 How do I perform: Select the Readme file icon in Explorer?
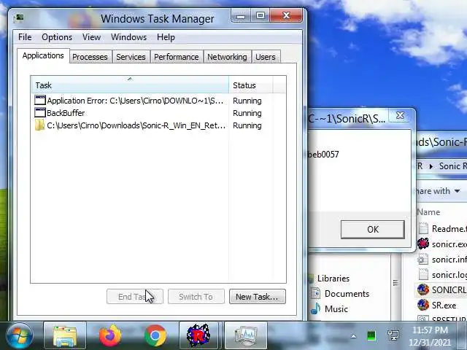[423, 228]
